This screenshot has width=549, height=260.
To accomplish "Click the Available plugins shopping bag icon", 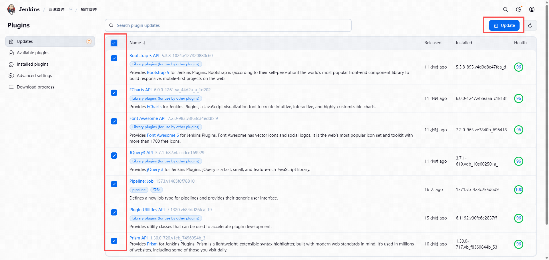I will click(11, 53).
